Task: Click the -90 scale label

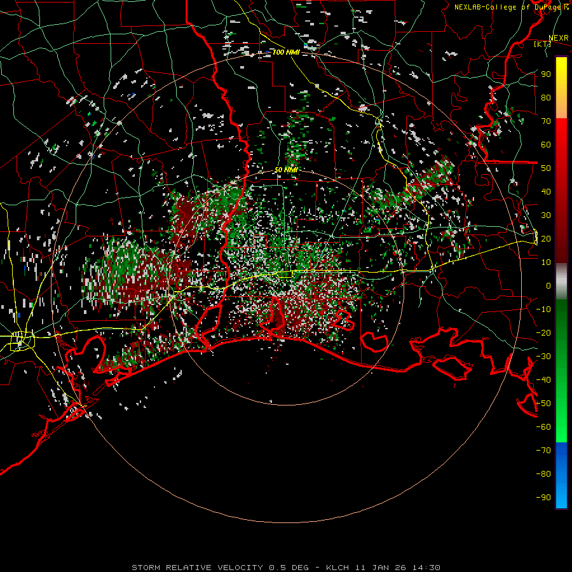Action: pyautogui.click(x=543, y=498)
